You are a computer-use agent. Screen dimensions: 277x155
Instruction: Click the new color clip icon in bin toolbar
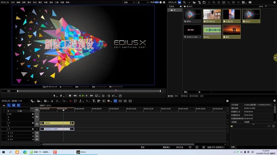pyautogui.click(x=204, y=2)
